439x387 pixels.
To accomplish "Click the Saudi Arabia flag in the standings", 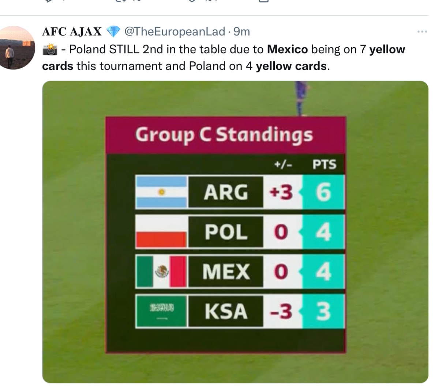I will pos(161,311).
